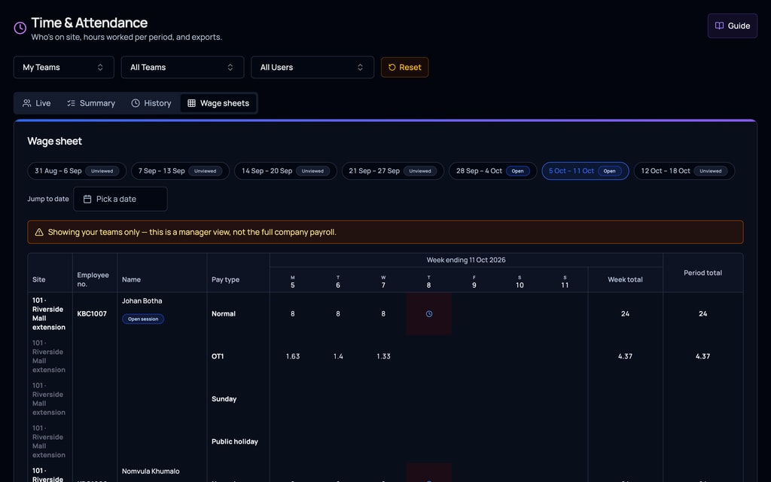Click the 1.63 OT1 hours cell
The width and height of the screenshot is (771, 482).
293,356
